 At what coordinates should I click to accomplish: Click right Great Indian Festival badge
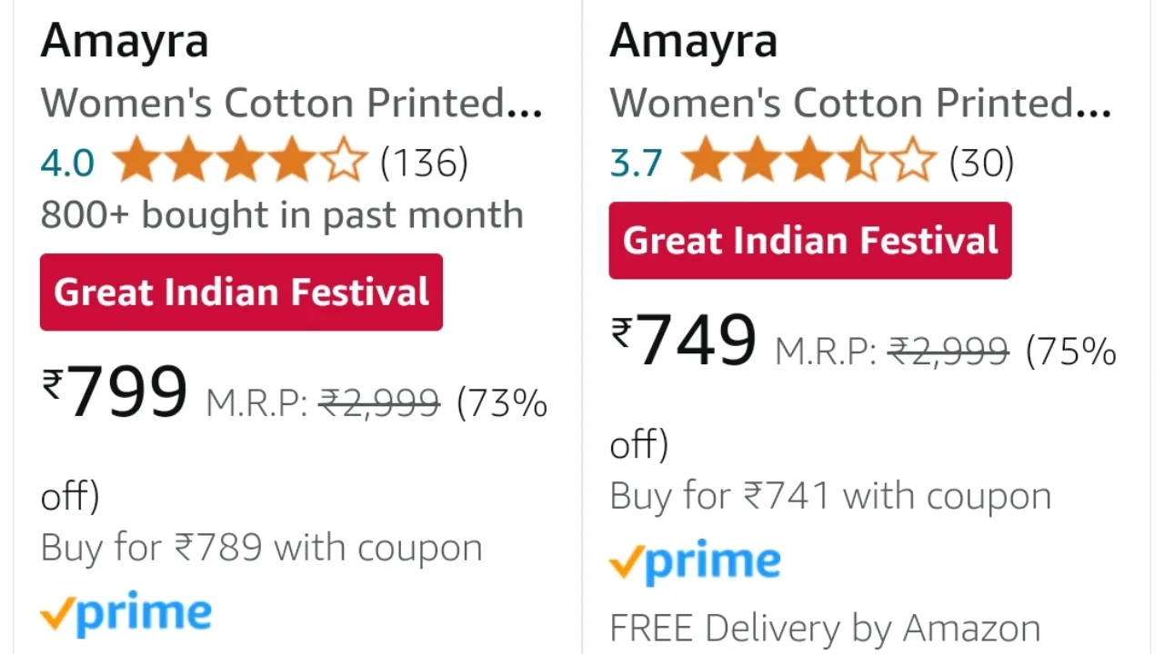809,241
